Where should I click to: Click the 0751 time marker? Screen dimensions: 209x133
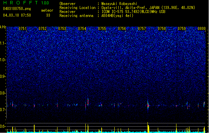[23, 29]
